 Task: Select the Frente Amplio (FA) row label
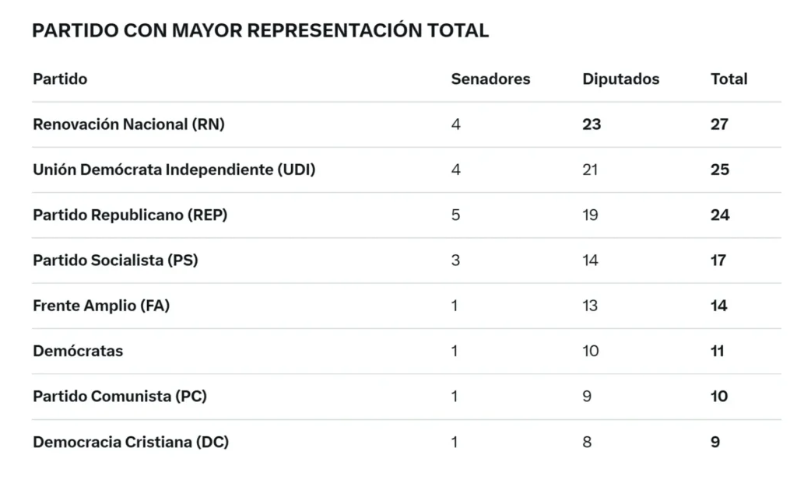click(x=101, y=306)
